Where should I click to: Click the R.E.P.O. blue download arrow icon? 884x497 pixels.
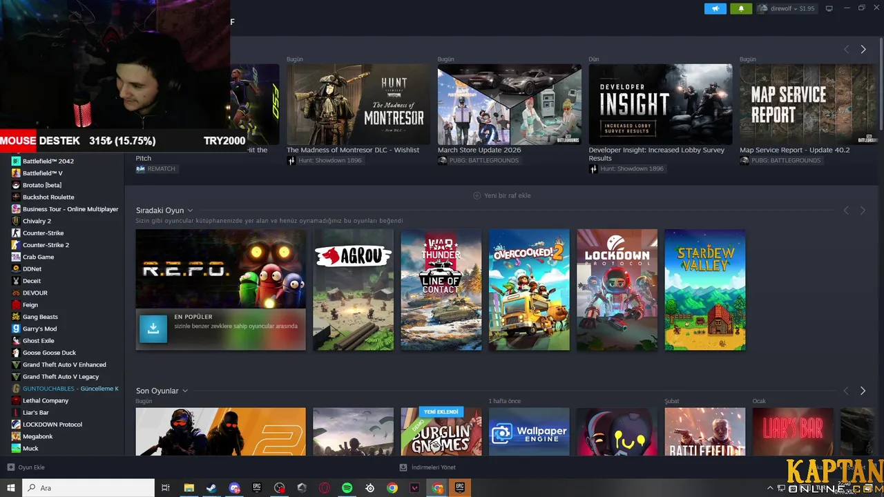click(153, 329)
